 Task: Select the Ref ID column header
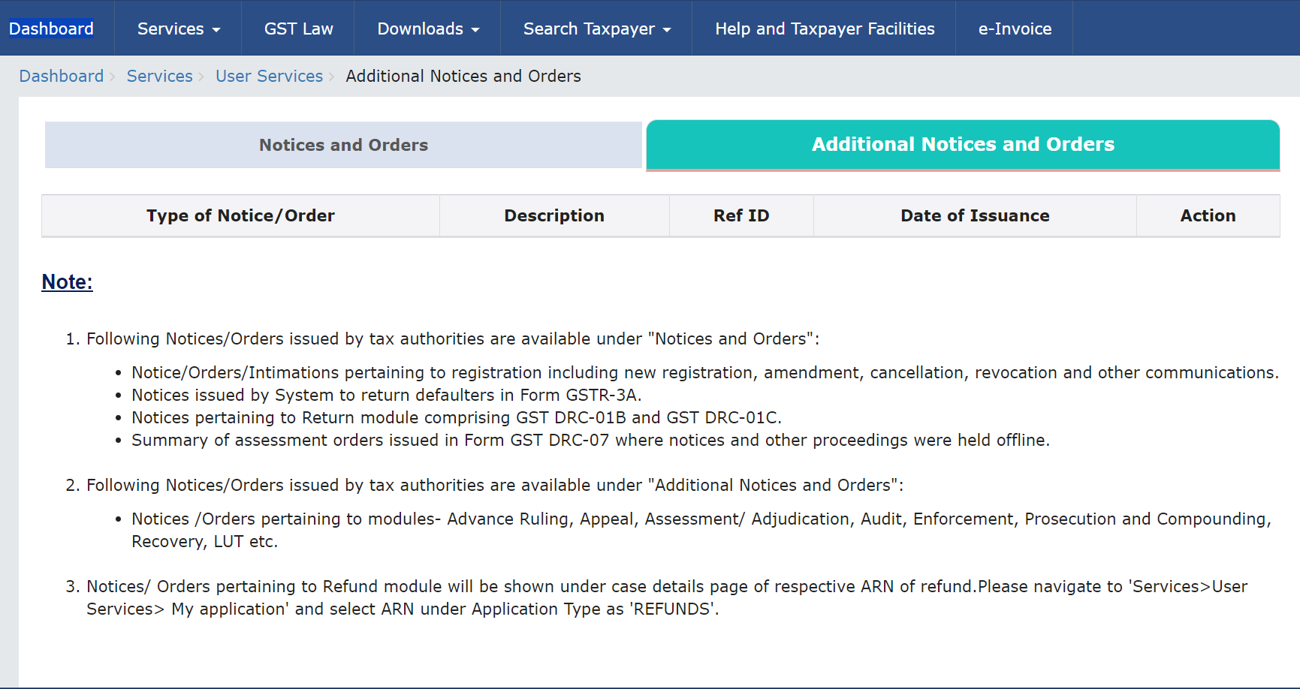click(x=740, y=215)
